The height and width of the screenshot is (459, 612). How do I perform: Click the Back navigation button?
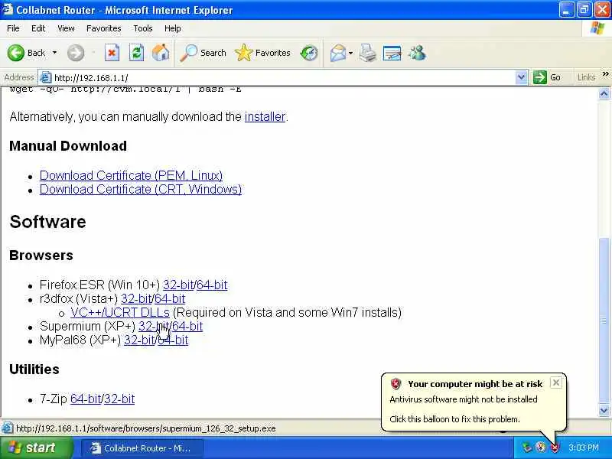tap(26, 53)
